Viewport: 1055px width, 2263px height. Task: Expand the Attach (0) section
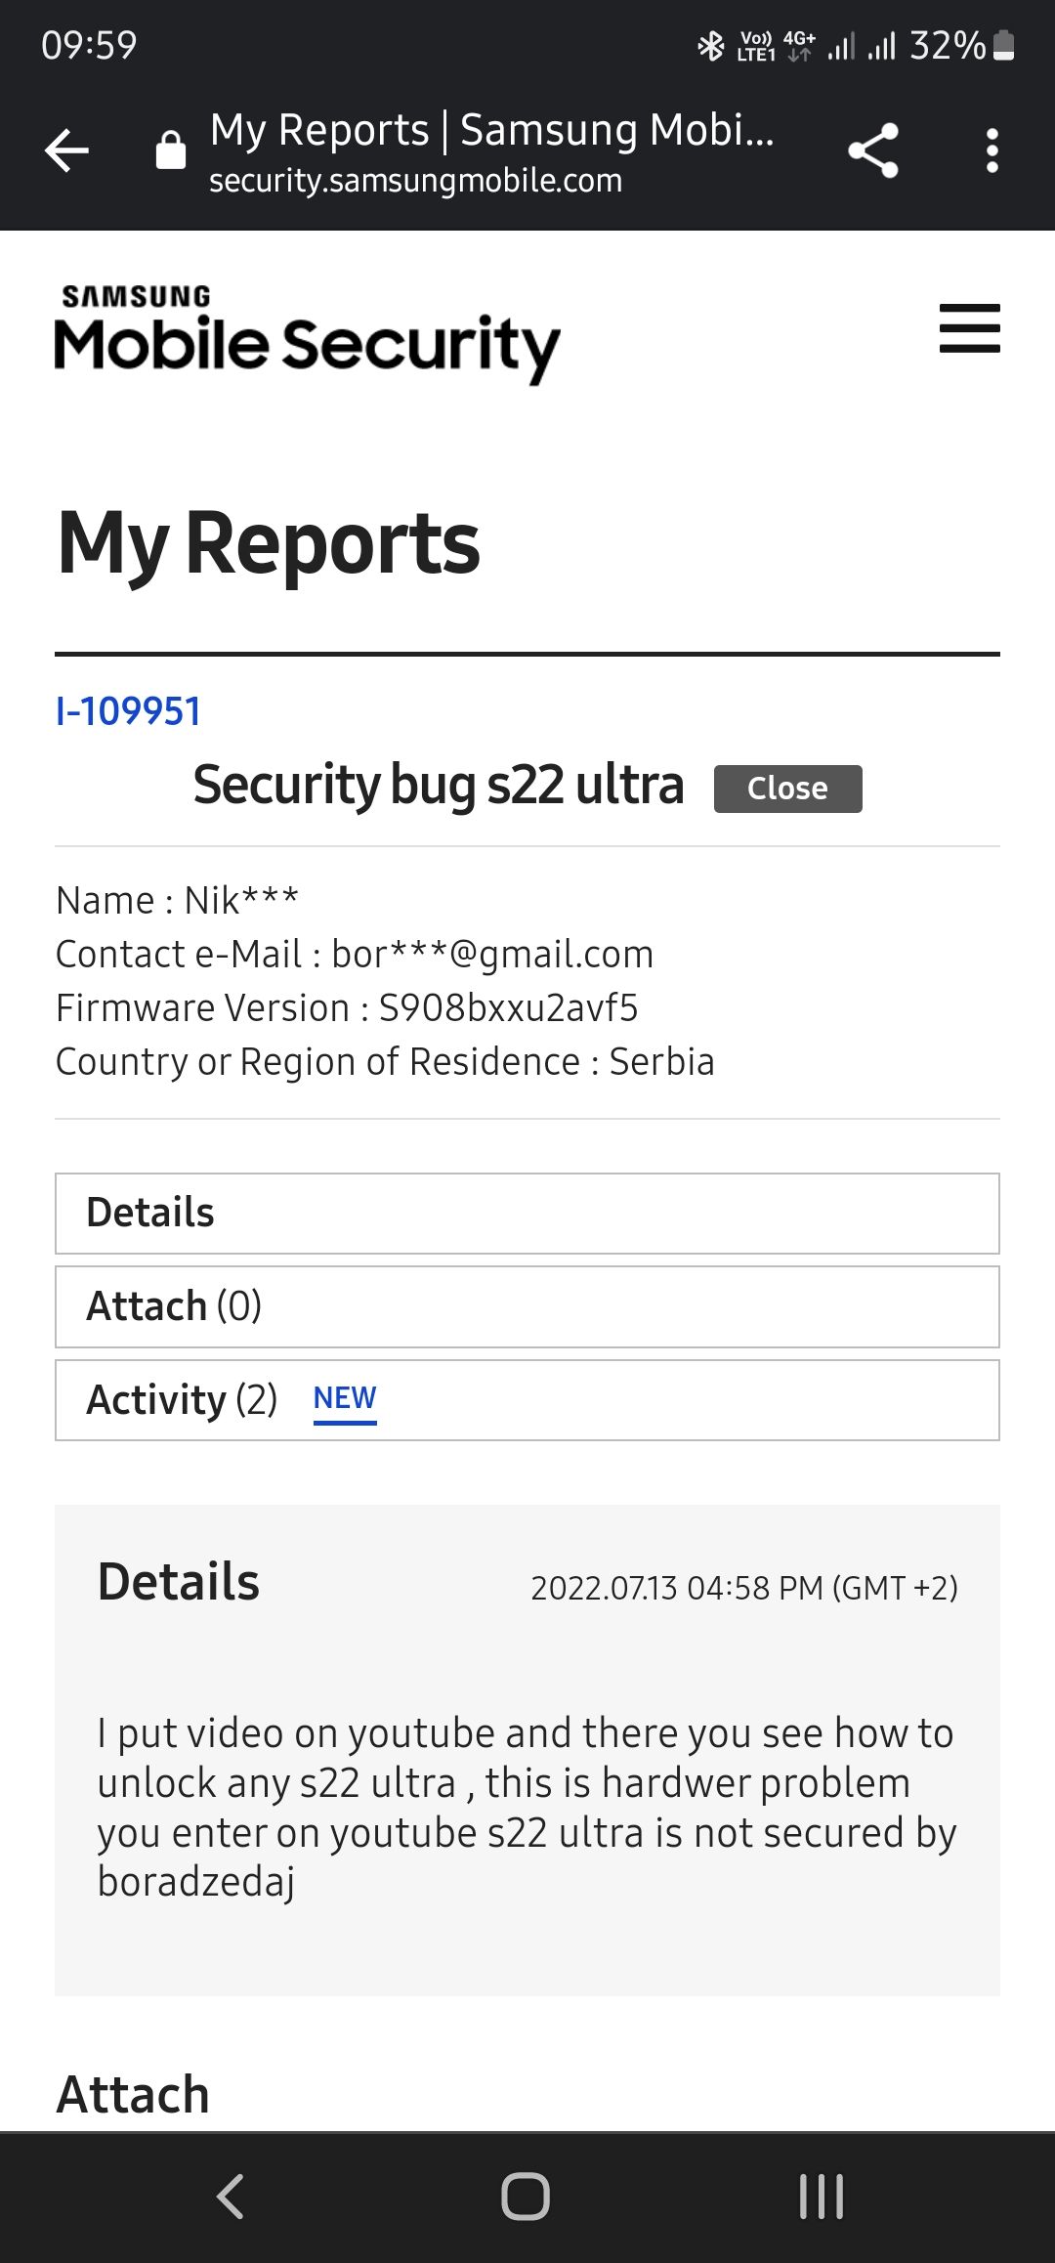point(527,1305)
